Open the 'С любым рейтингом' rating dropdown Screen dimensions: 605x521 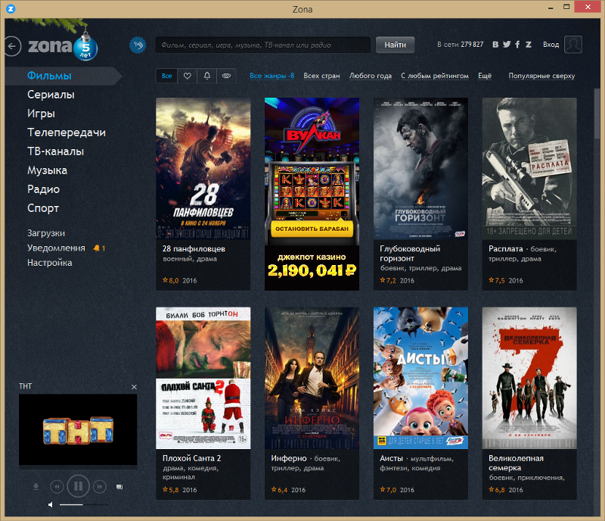(435, 76)
